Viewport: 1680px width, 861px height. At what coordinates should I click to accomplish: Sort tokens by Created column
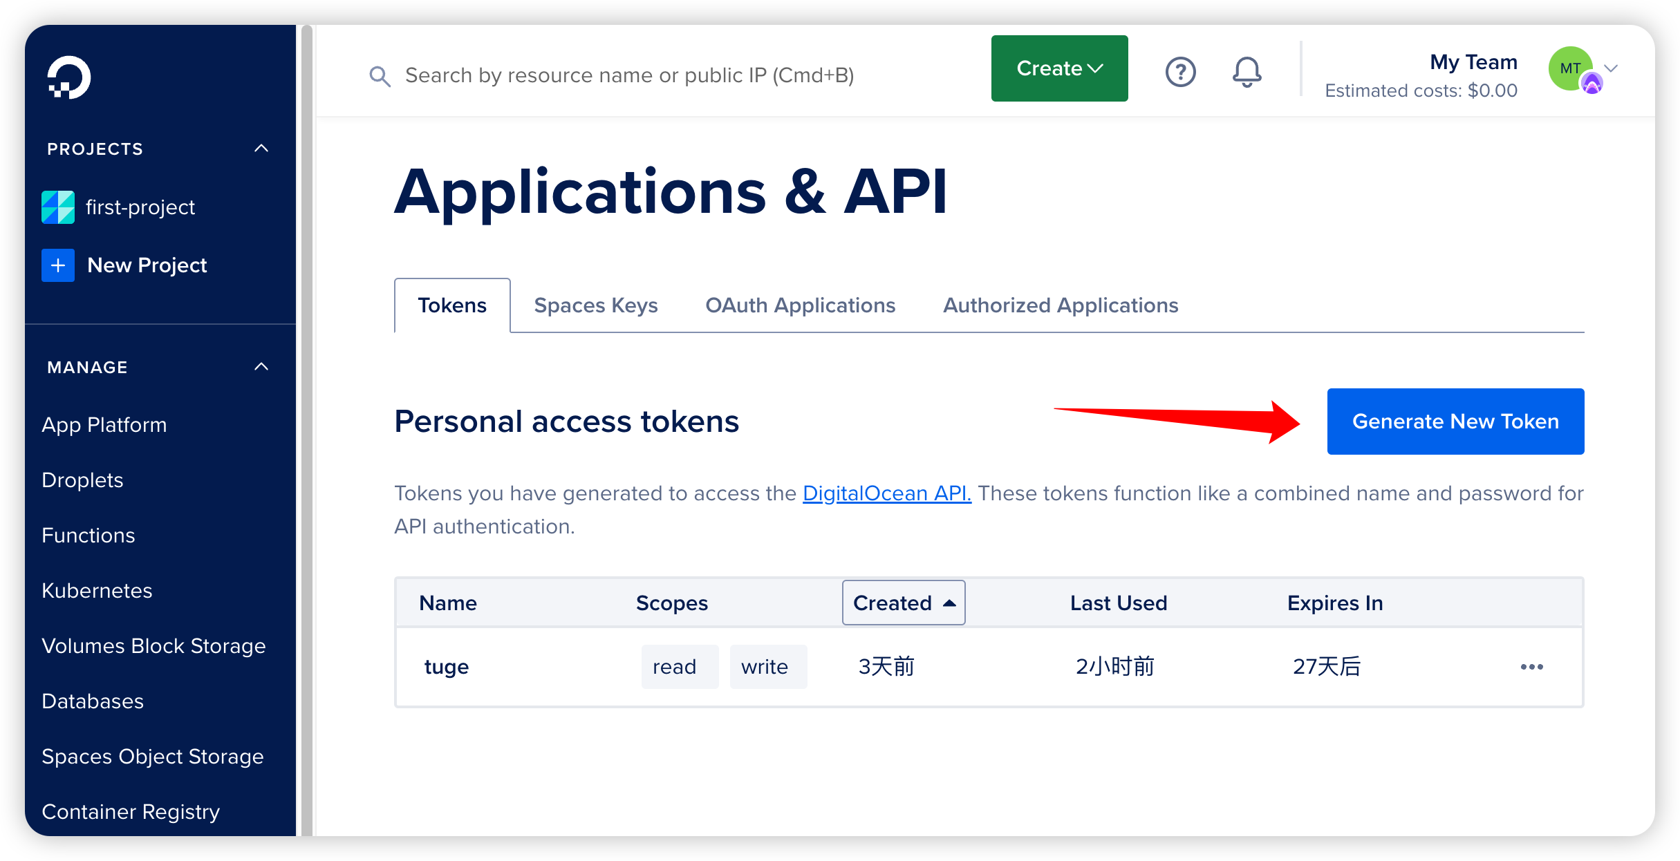(x=904, y=603)
